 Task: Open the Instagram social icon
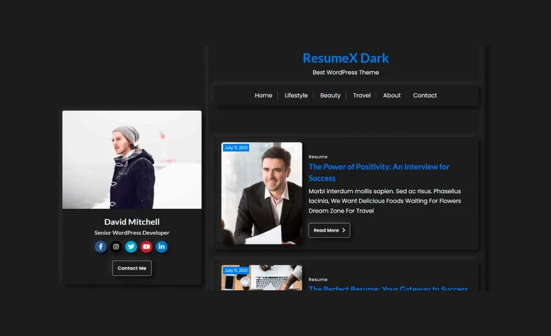(116, 247)
